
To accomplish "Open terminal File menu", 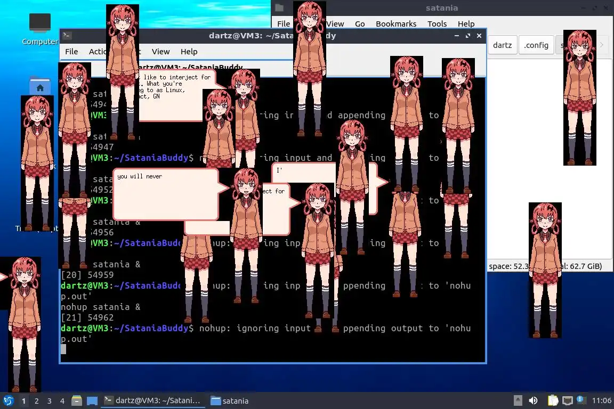I will [71, 51].
